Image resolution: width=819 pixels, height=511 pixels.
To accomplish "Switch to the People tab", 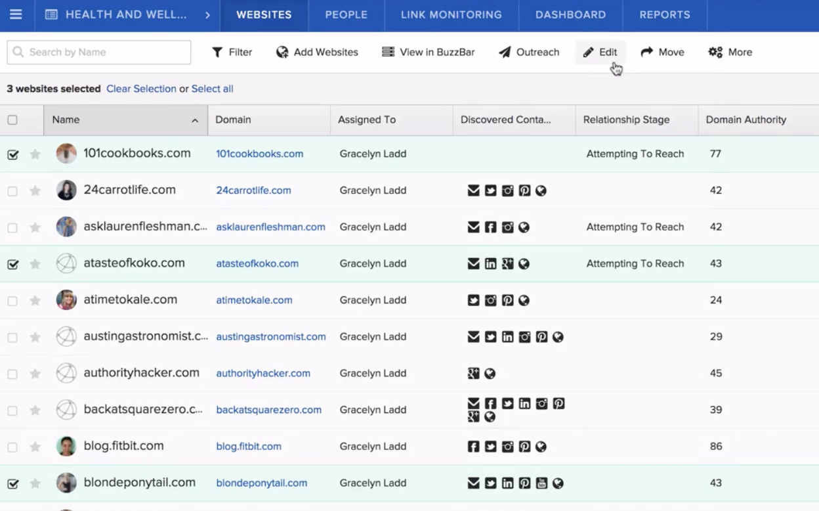I will coord(346,14).
